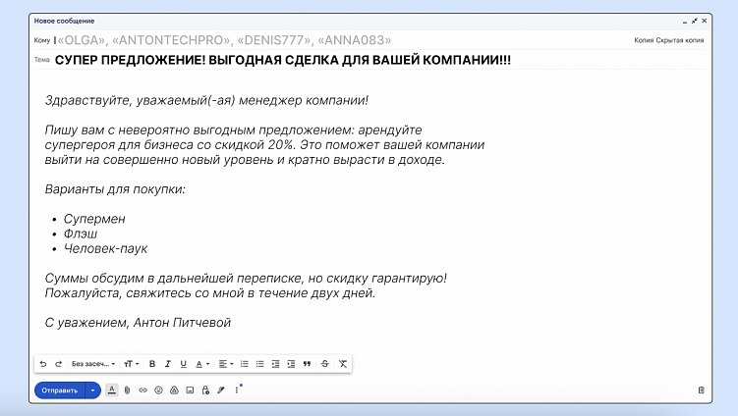The height and width of the screenshot is (416, 738).
Task: Increase the text indent
Action: (291, 364)
